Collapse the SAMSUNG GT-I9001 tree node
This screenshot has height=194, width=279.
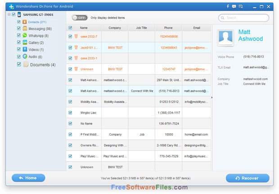(x=9, y=14)
